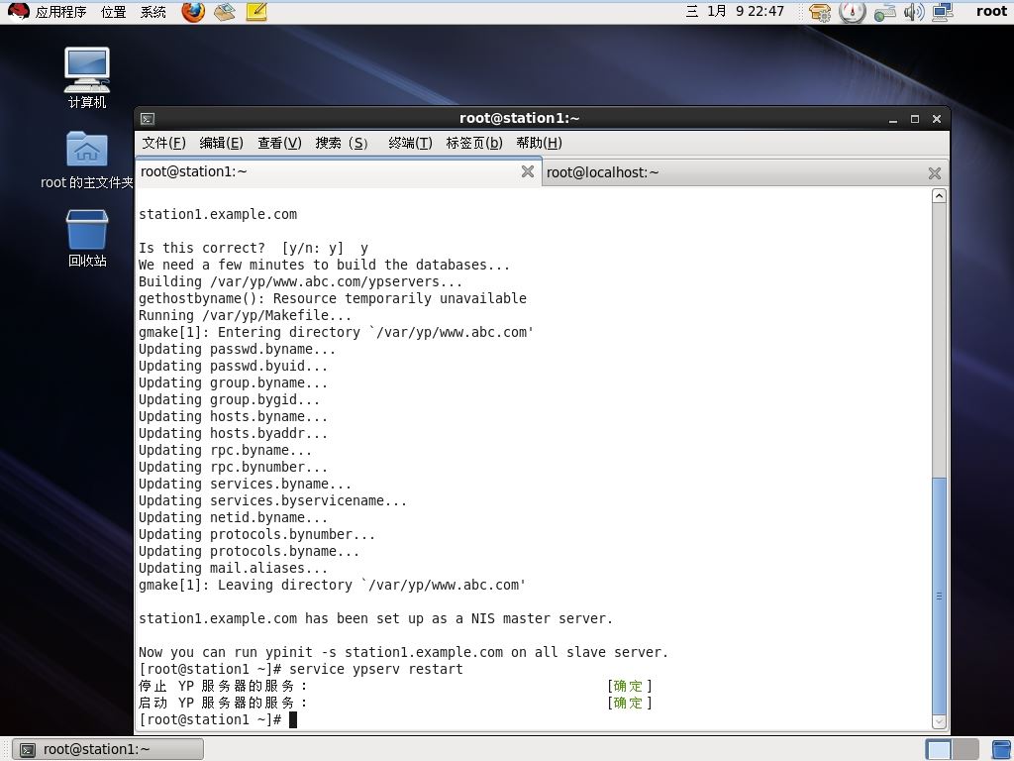Open the mail client panel launcher

point(225,12)
